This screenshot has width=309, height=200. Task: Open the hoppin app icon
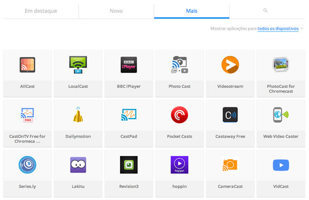180,165
